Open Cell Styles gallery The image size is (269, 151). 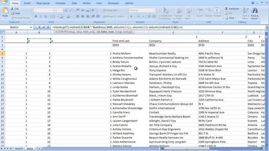click(x=188, y=13)
